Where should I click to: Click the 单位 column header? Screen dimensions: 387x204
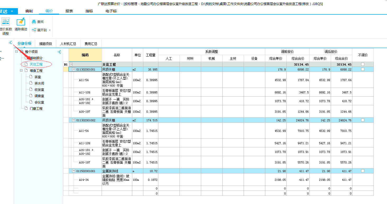[x=138, y=55]
